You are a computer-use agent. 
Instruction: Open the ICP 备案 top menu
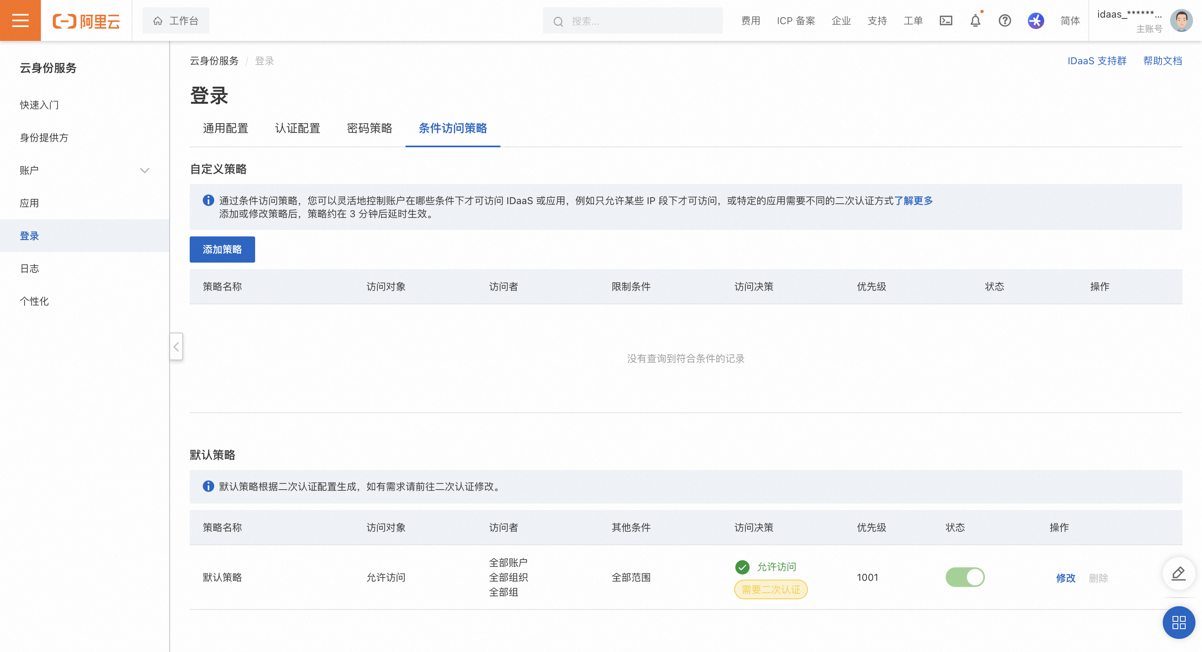pos(796,20)
